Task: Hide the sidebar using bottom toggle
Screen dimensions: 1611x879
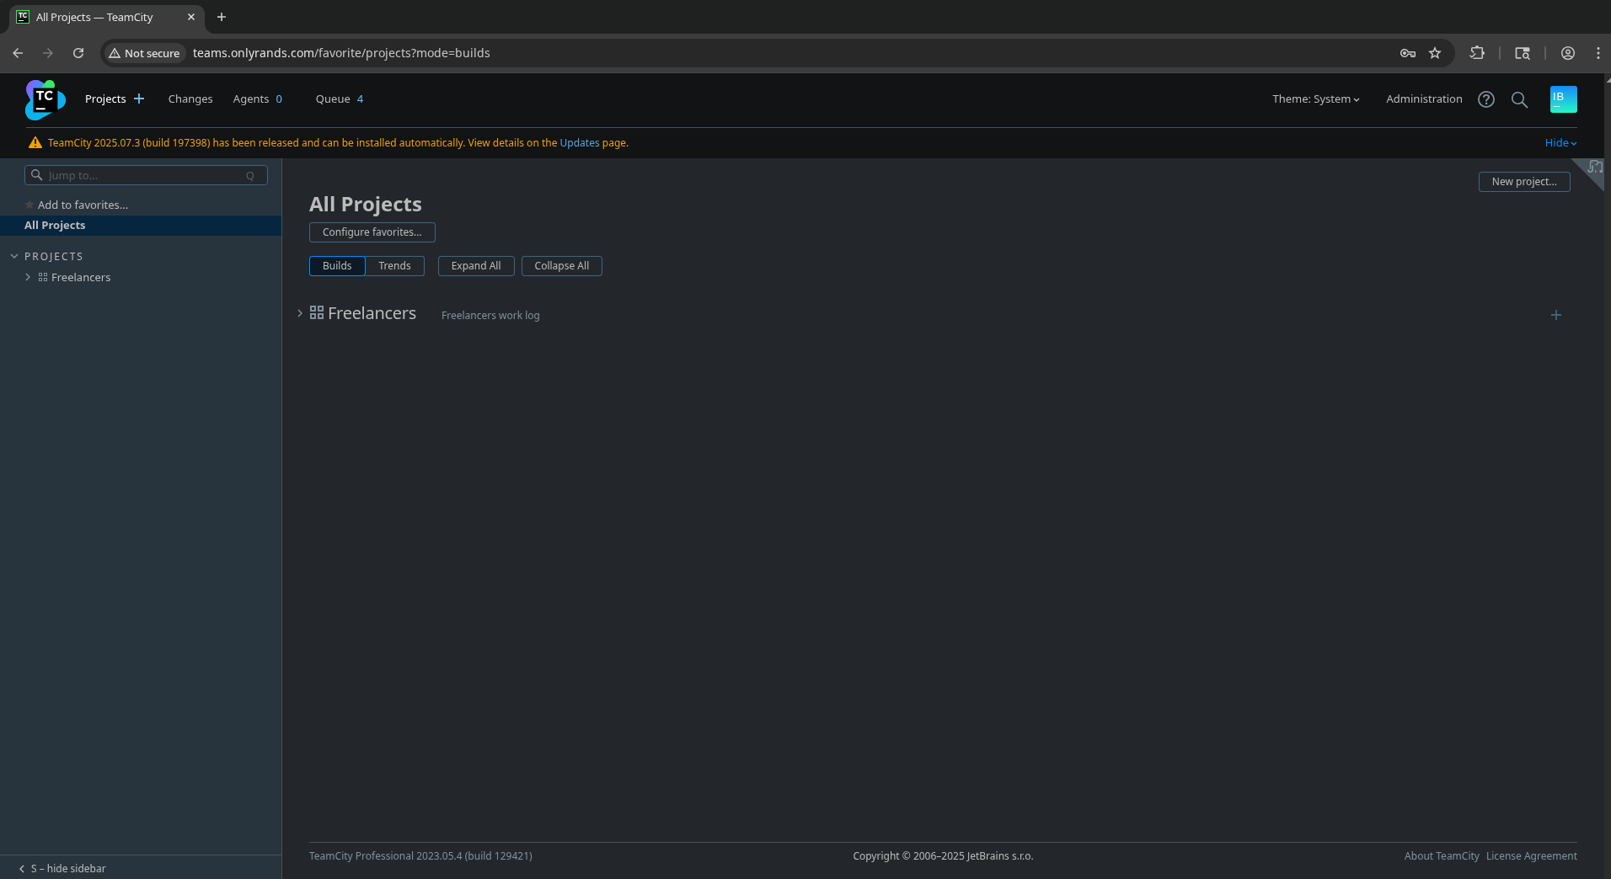Action: pos(63,868)
